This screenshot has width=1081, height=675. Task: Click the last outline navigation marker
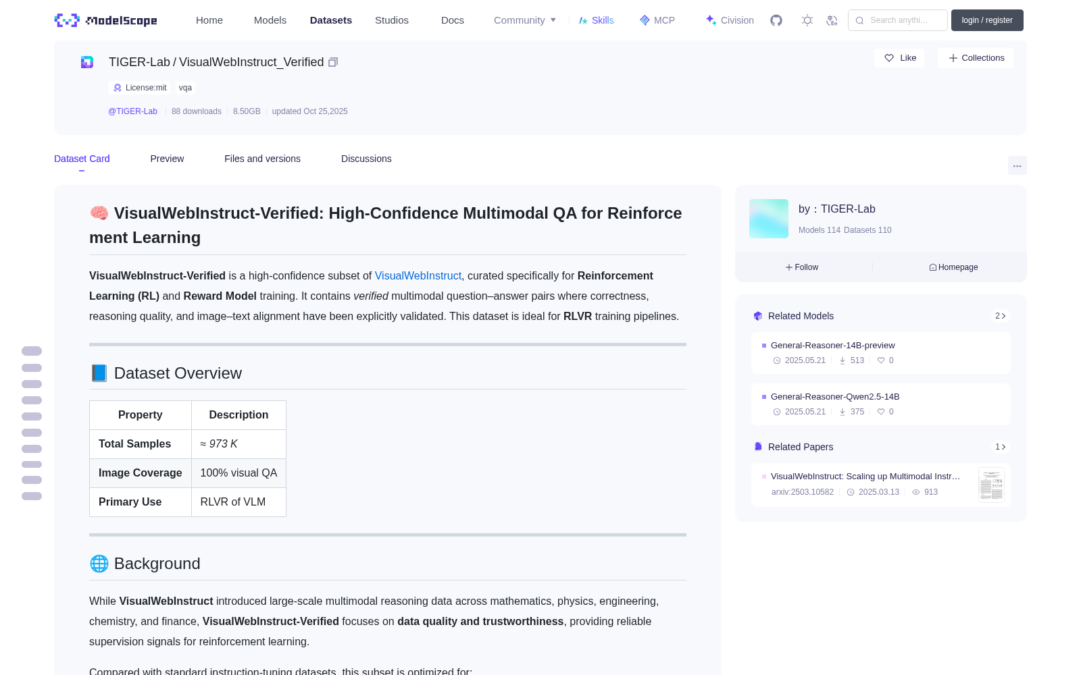[32, 496]
